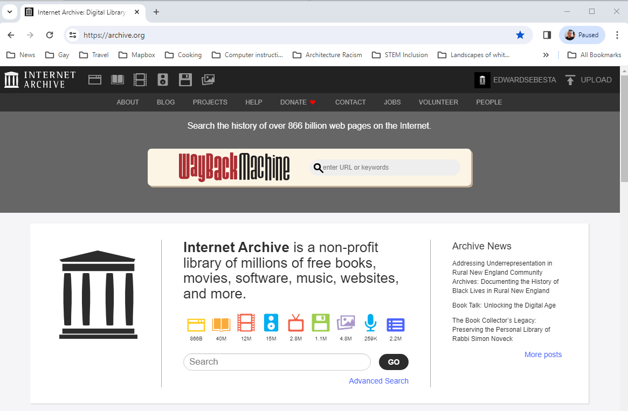This screenshot has height=411, width=628.
Task: Open the VOLUNTEER menu item
Action: [438, 102]
